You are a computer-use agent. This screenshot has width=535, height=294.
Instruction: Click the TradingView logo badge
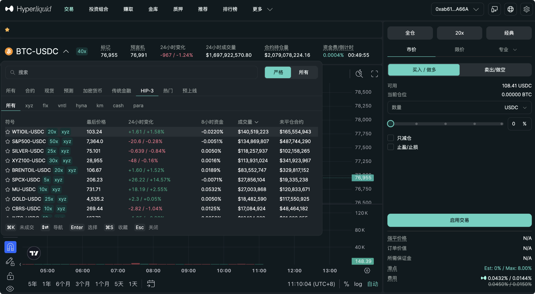pos(34,253)
